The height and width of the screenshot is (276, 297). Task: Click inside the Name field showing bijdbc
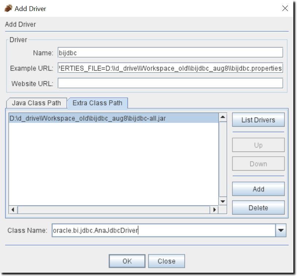(x=146, y=52)
